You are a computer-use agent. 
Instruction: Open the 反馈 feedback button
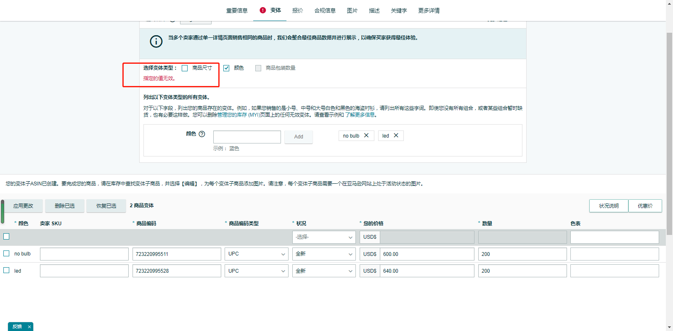pyautogui.click(x=17, y=327)
